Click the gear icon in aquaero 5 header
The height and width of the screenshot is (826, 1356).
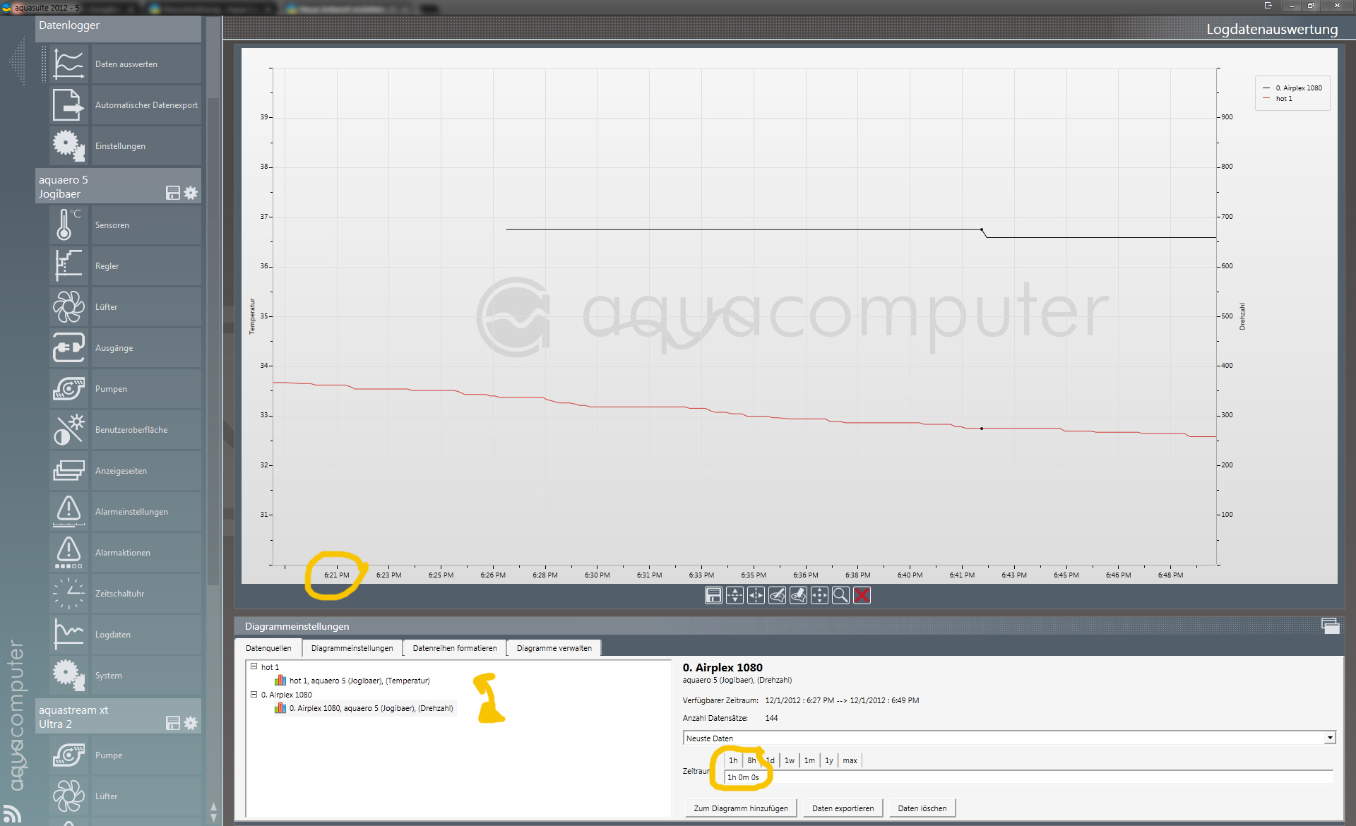pyautogui.click(x=191, y=193)
